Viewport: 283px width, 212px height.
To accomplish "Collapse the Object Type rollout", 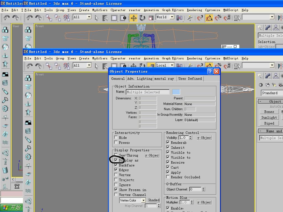I will 270,101.
